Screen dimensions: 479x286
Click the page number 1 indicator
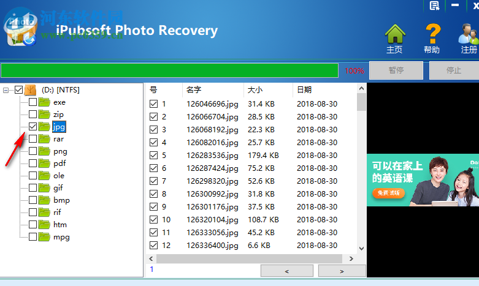click(151, 269)
